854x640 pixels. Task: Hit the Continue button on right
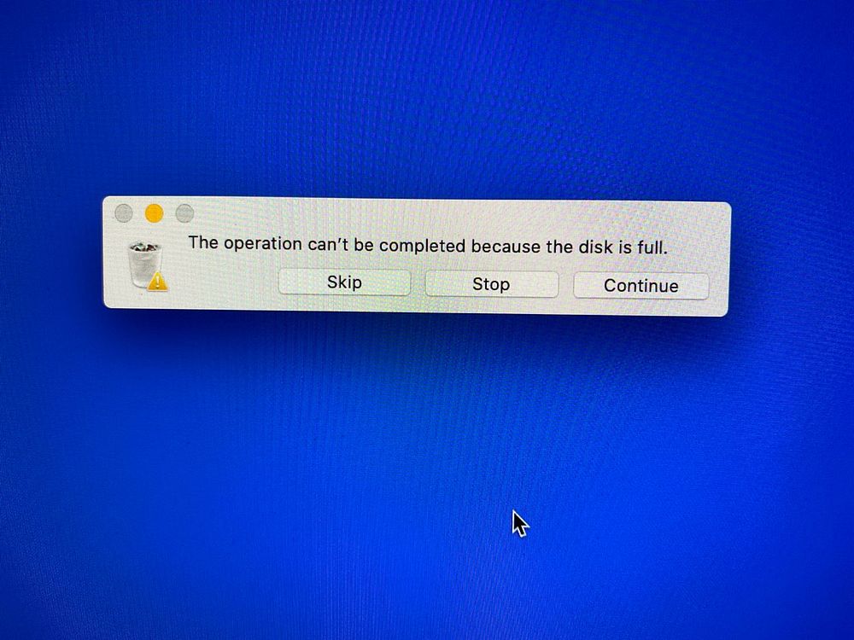[x=641, y=286]
